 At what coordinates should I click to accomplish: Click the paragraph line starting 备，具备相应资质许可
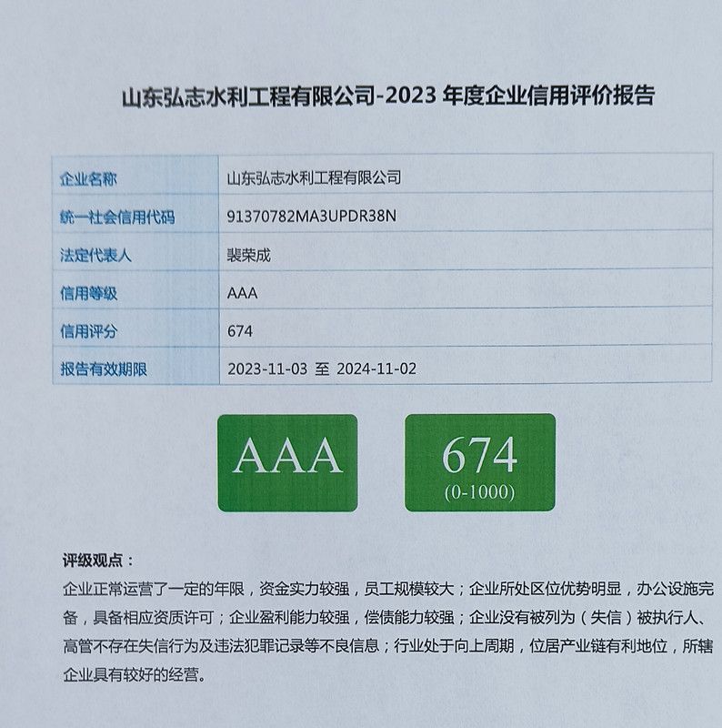(x=386, y=618)
